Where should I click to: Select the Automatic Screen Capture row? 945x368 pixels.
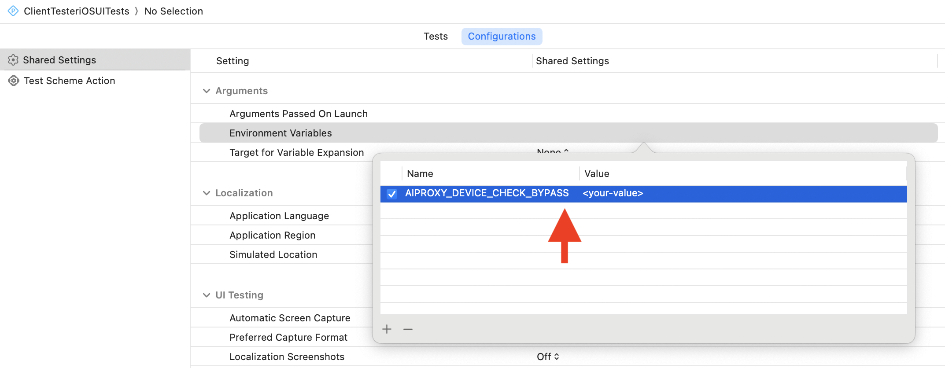pos(290,318)
